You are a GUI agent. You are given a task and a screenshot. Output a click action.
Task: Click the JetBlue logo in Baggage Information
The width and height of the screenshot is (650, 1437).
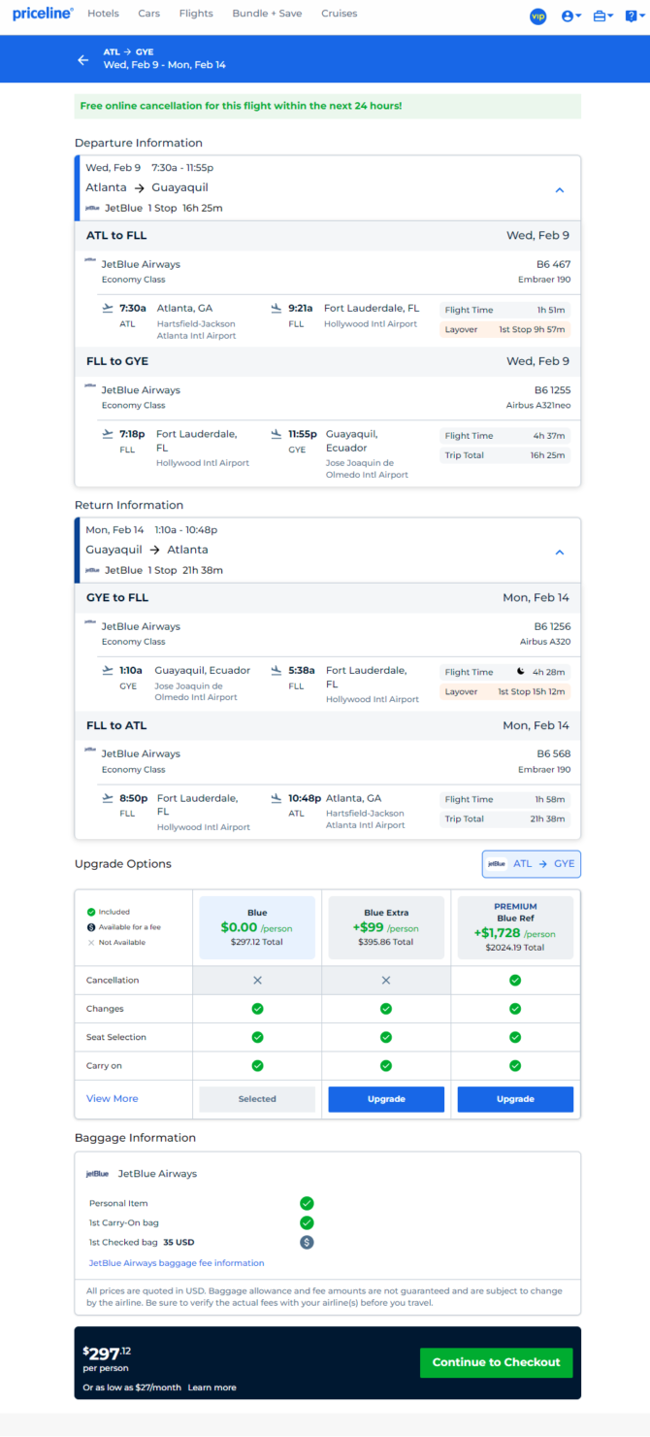[97, 1174]
